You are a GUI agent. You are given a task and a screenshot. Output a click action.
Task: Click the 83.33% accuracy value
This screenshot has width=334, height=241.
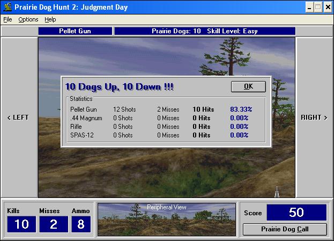241,109
